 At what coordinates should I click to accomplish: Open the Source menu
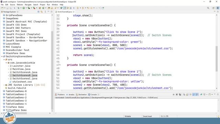[x=12, y=4]
